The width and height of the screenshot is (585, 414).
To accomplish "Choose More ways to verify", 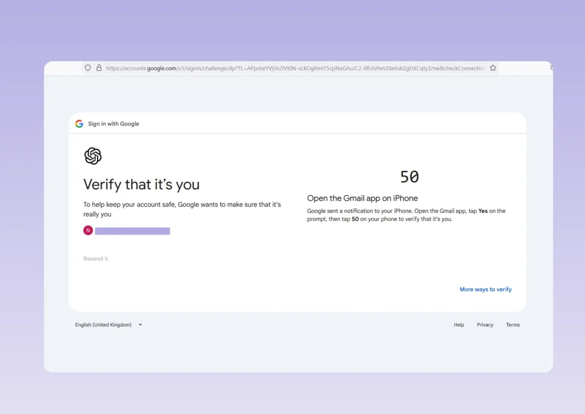I will (x=486, y=289).
